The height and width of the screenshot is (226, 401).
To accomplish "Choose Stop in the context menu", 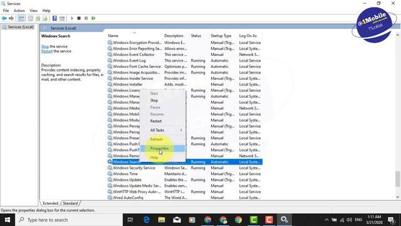I will point(163,100).
